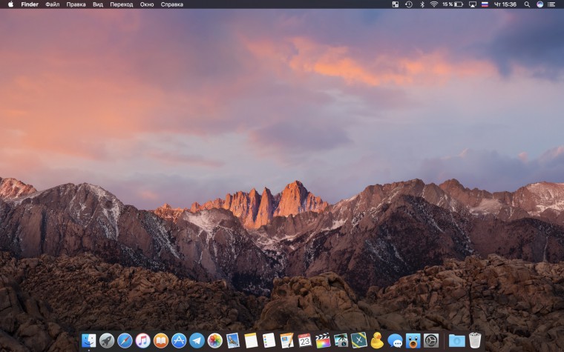Viewport: 564px width, 352px height.
Task: Open System Preferences gear in Dock
Action: (x=431, y=340)
